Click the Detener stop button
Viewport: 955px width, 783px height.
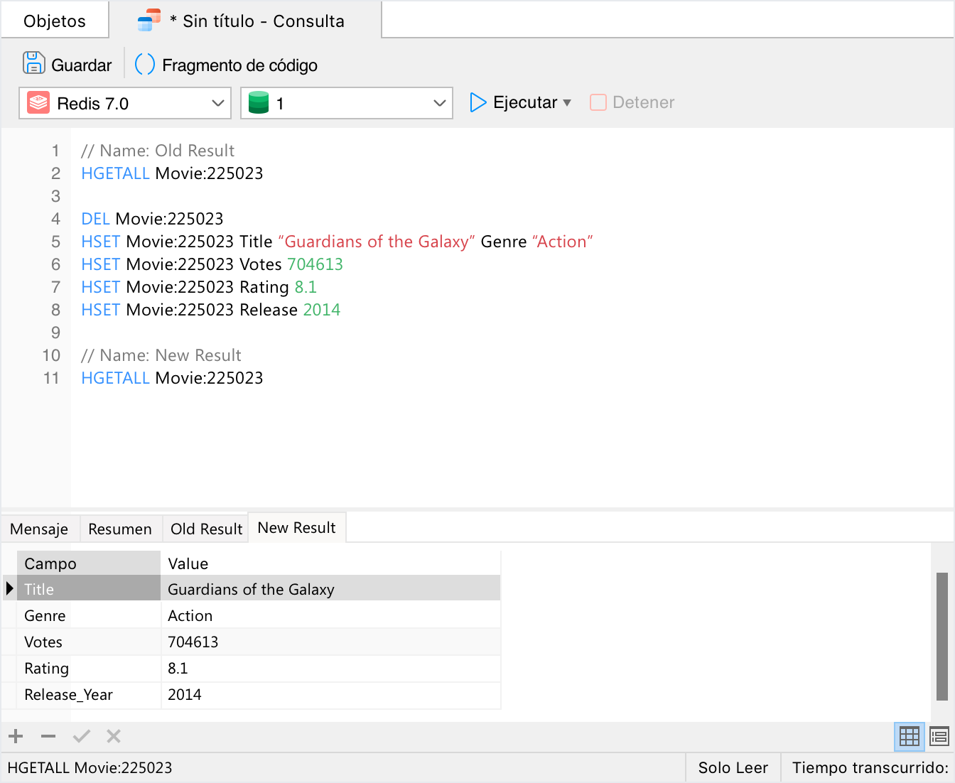click(x=632, y=102)
